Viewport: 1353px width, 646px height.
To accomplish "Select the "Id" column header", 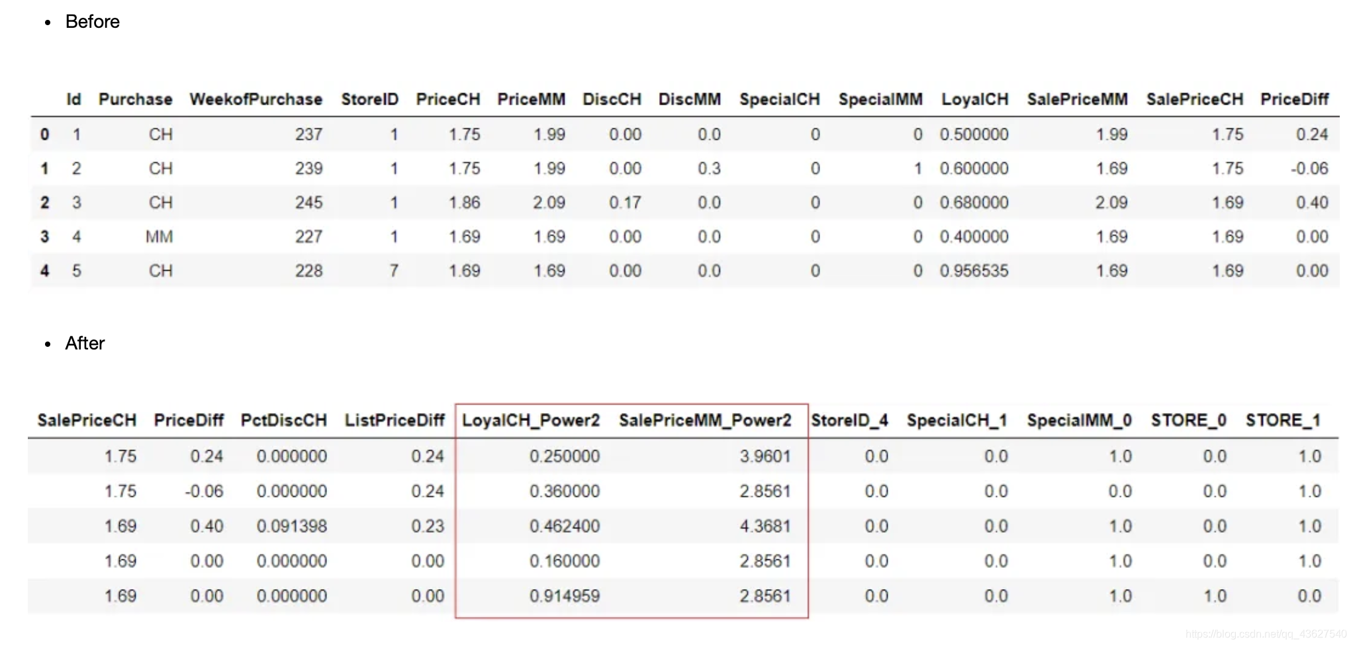I will coord(73,99).
